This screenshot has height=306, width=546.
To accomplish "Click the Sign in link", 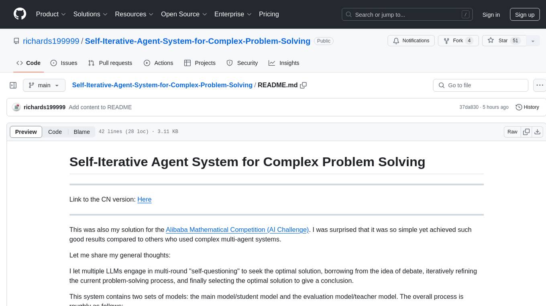I will (x=491, y=14).
